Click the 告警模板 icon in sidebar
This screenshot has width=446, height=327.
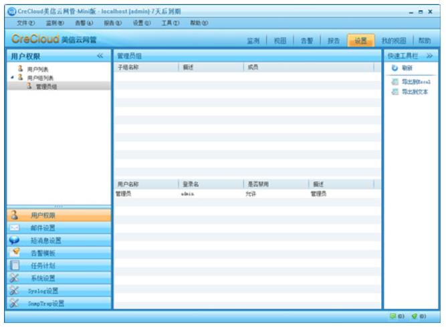[14, 253]
